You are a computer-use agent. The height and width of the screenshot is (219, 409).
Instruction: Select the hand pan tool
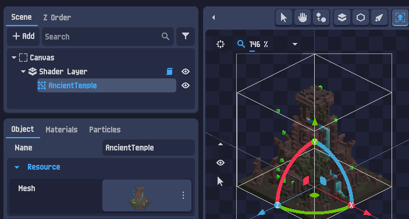click(x=303, y=17)
